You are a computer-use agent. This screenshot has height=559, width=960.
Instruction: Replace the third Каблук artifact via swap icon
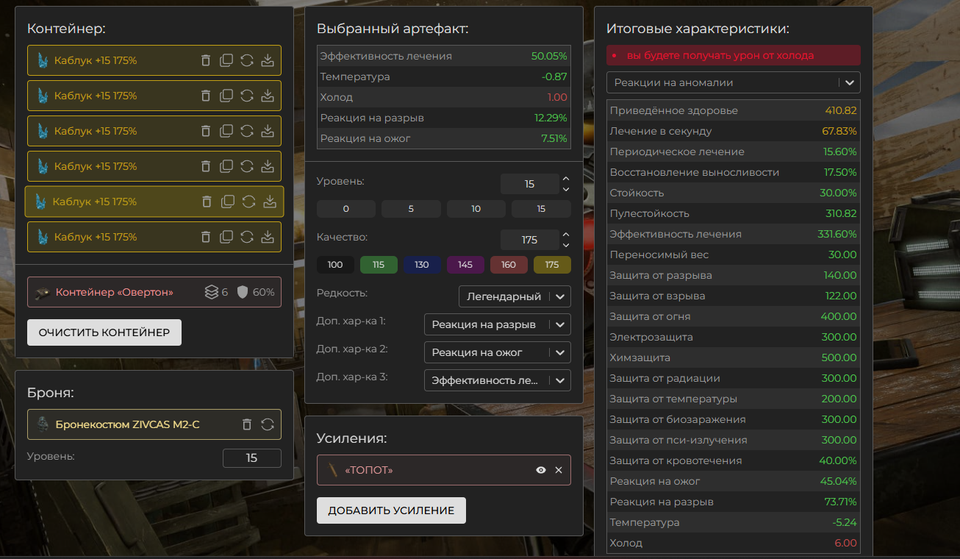click(x=247, y=131)
